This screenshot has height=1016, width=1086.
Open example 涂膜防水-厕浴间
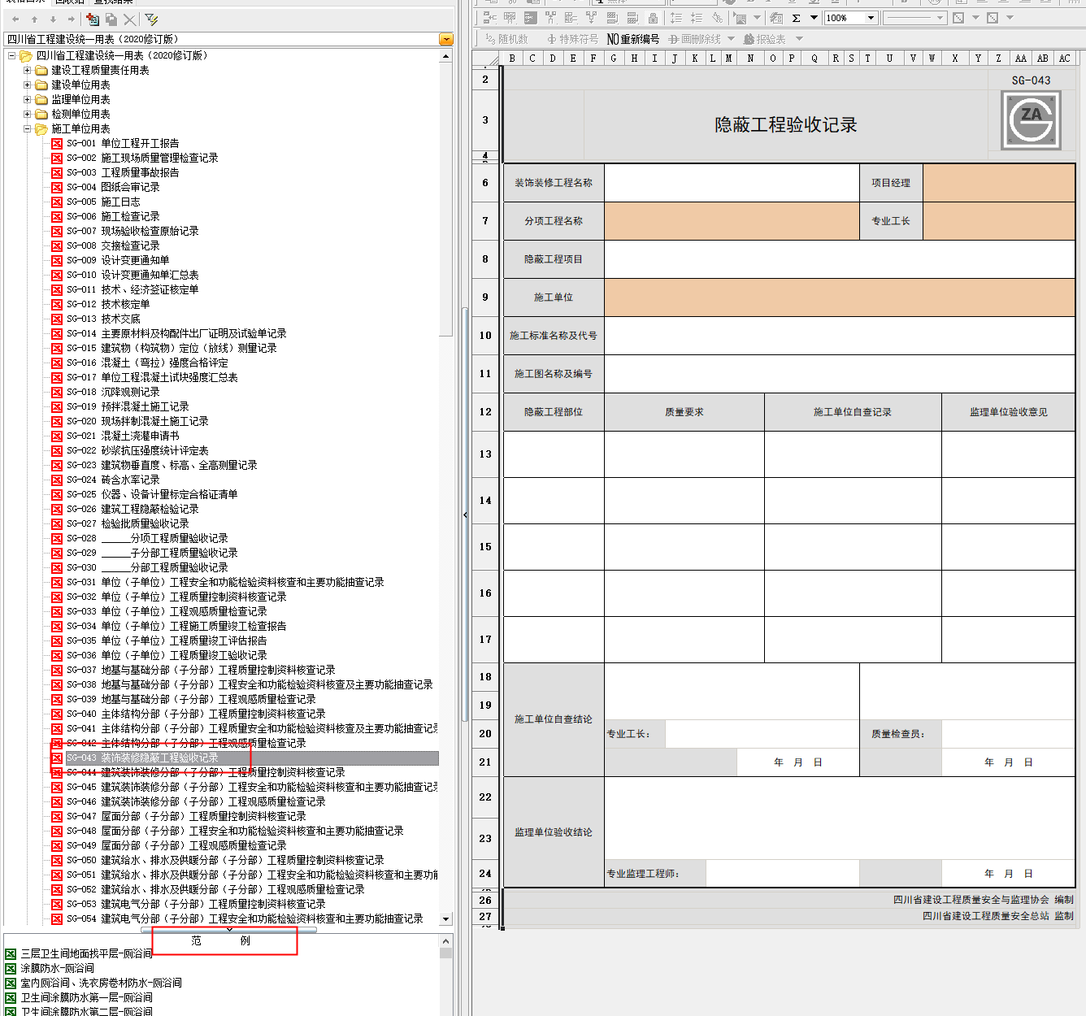click(x=57, y=968)
